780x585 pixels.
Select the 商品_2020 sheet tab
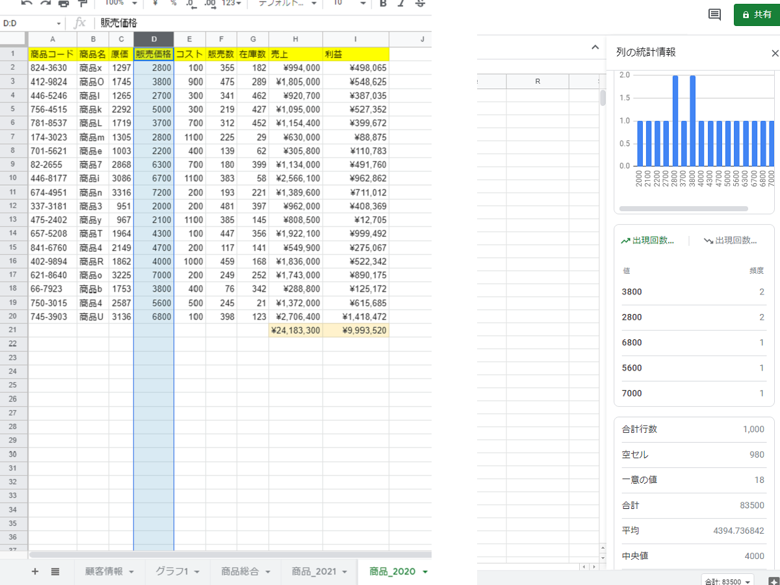(392, 571)
